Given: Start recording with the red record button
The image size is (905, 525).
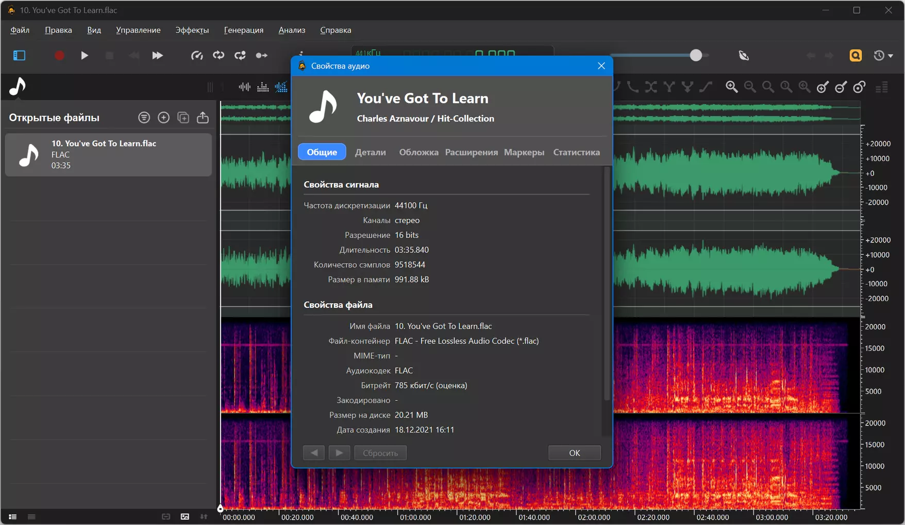Looking at the screenshot, I should click(59, 55).
